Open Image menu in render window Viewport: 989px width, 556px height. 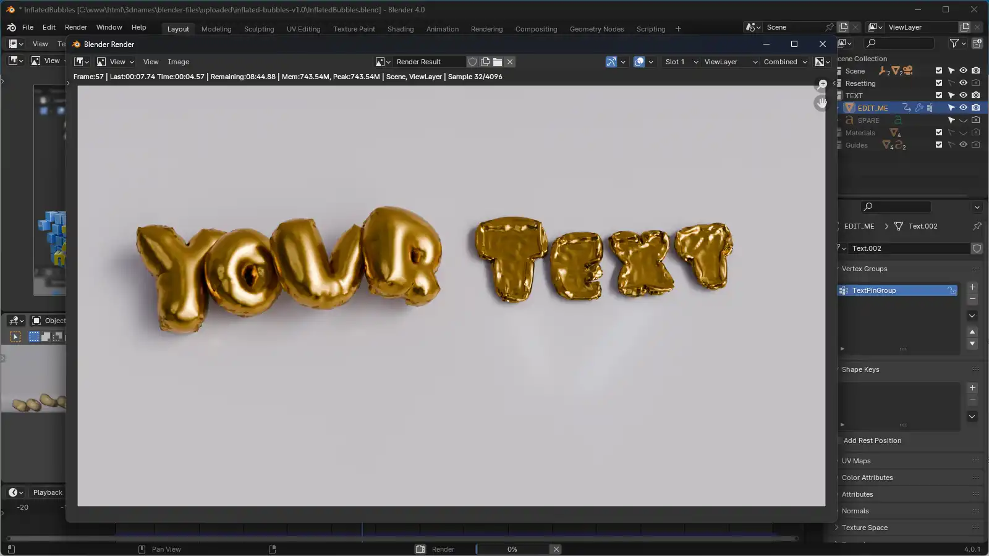[x=179, y=62]
